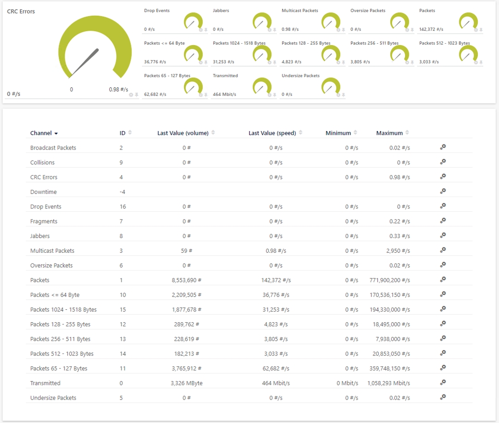The image size is (499, 423).
Task: Select the 1,058,293 Mbit/s maximum value
Action: 389,383
